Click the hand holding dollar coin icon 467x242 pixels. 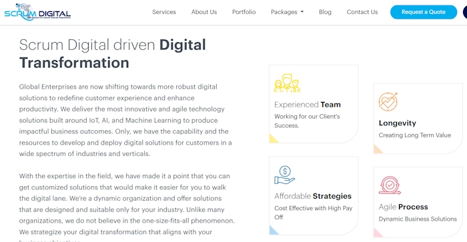tap(284, 175)
